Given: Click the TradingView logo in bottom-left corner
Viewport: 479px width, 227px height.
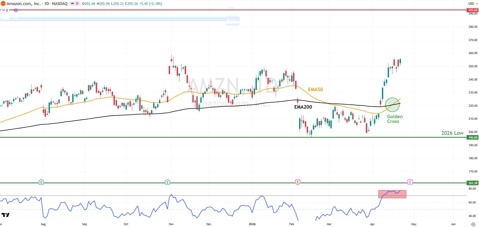Looking at the screenshot, I should pyautogui.click(x=5, y=215).
